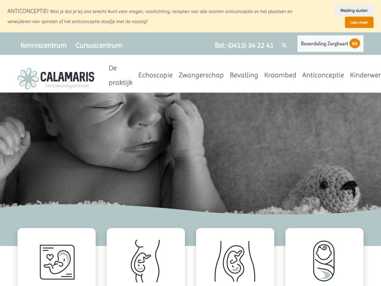381x286 pixels.
Task: Select Echoscopie in the navigation
Action: tap(156, 75)
